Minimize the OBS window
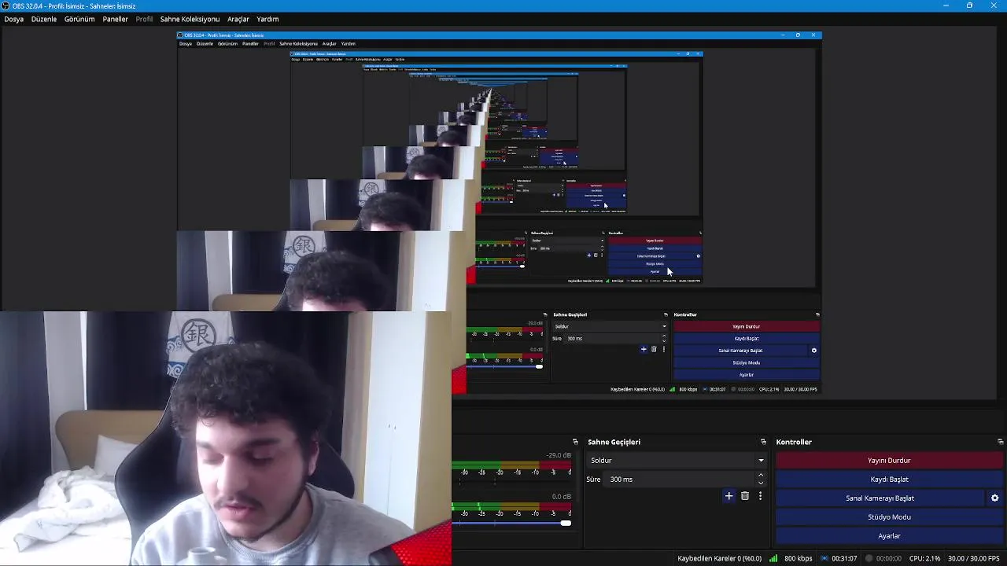The width and height of the screenshot is (1007, 566). point(946,6)
